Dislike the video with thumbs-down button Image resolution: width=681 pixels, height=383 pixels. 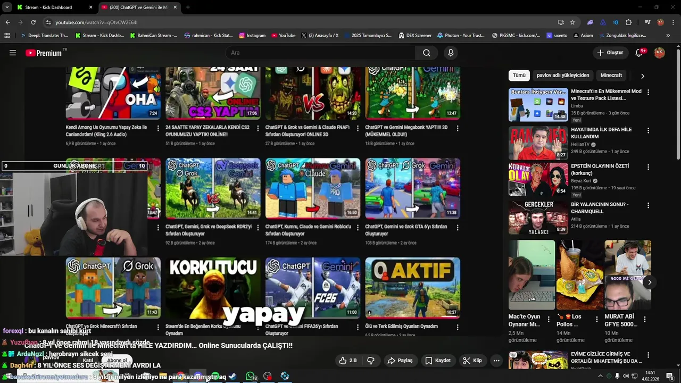tap(371, 361)
